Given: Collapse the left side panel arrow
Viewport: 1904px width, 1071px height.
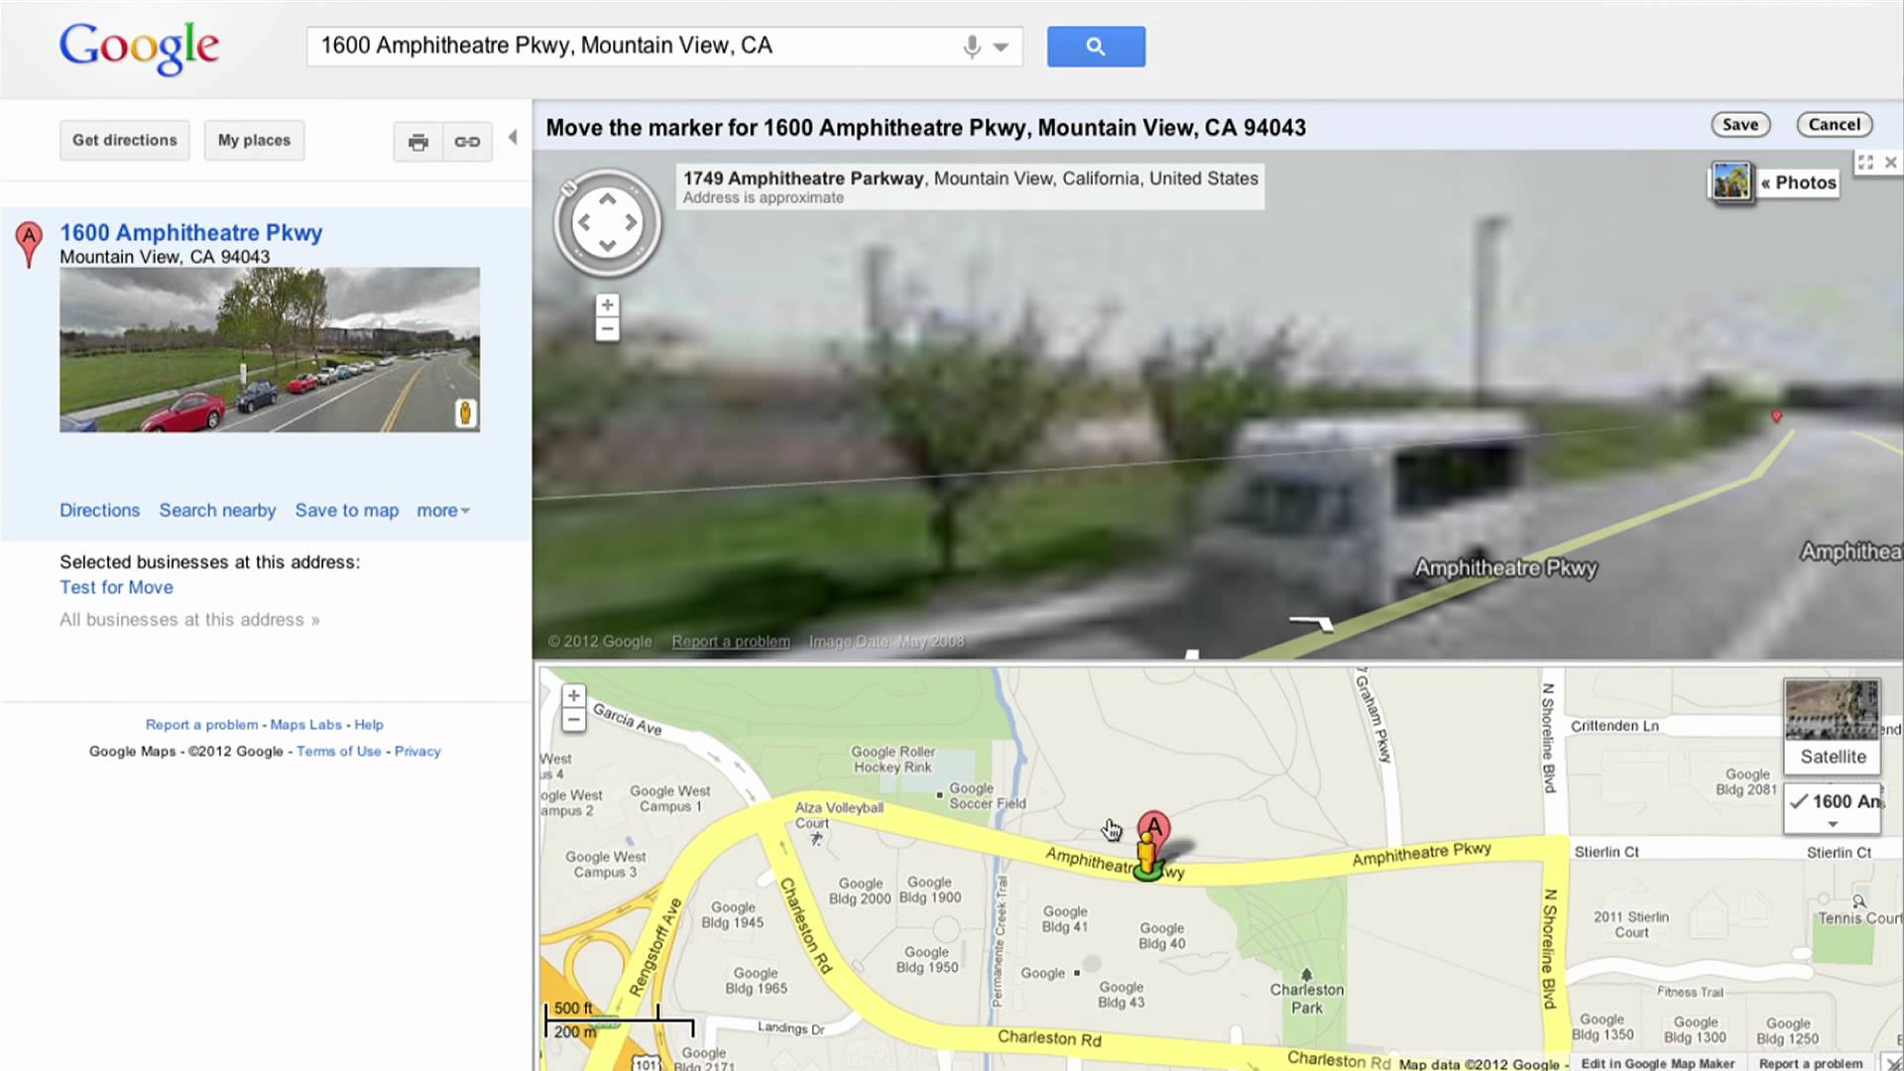Looking at the screenshot, I should (x=513, y=138).
